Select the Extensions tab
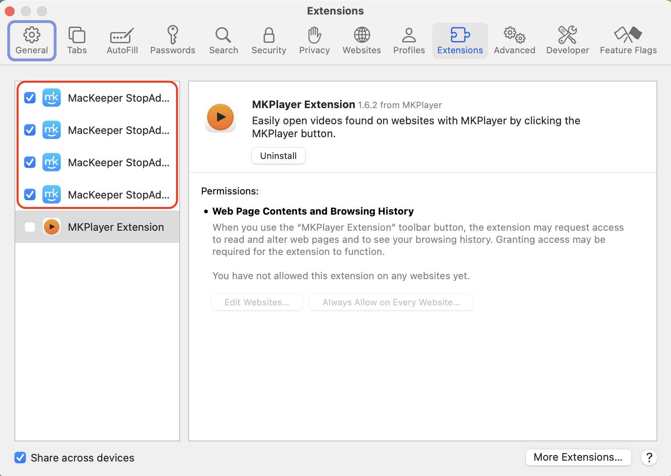 click(460, 41)
